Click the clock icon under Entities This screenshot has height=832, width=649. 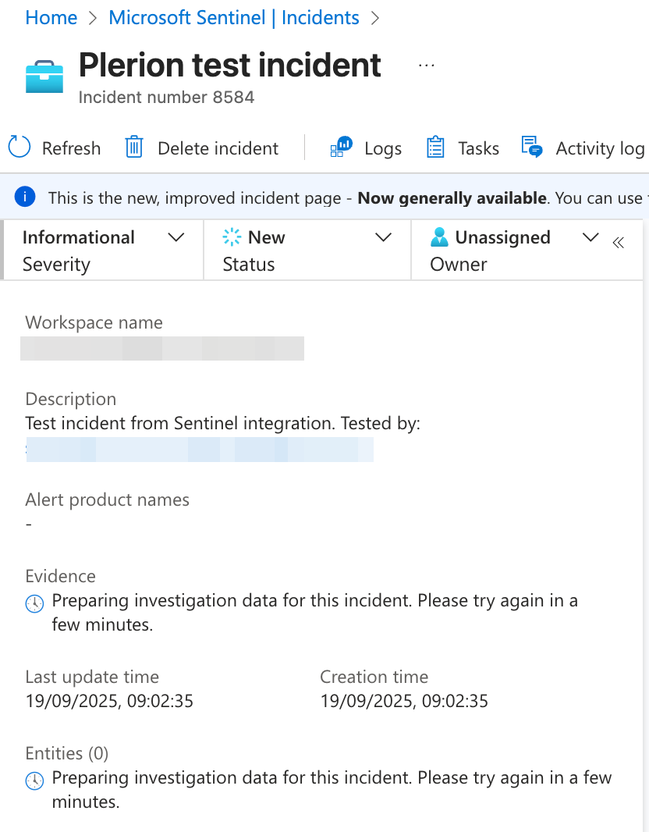pyautogui.click(x=35, y=781)
